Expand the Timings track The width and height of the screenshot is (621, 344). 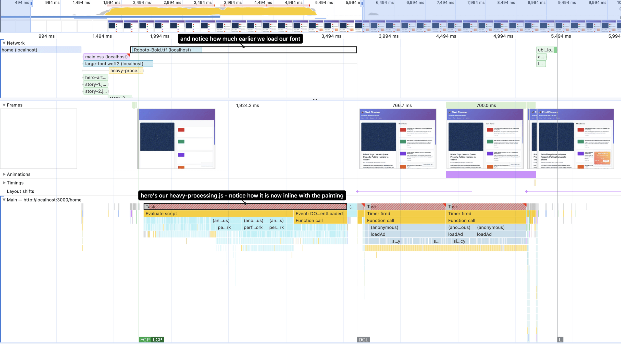[x=4, y=183]
